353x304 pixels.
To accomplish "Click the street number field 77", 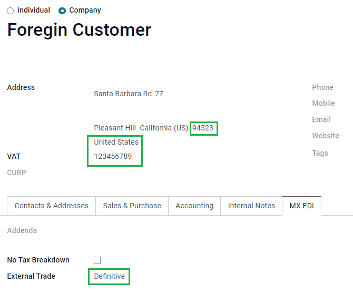I will 159,94.
